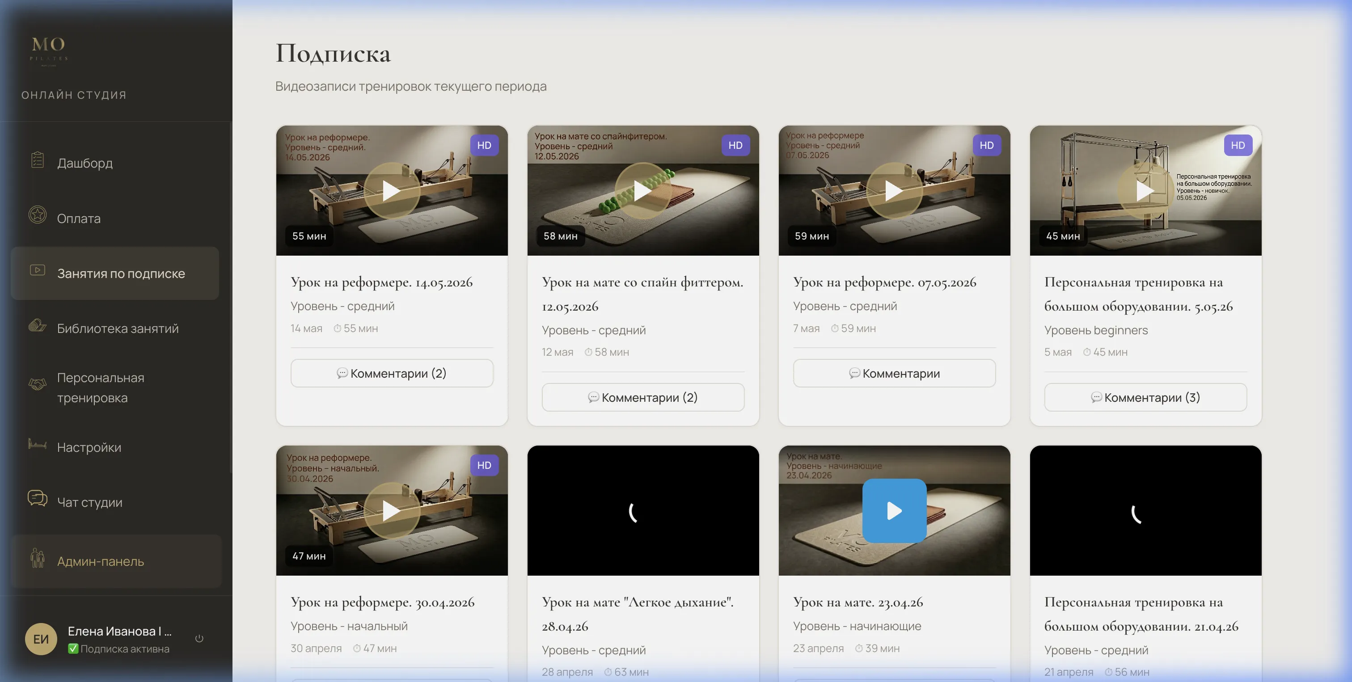Click the HD badge on 30.04.2026 reformer video

coord(484,465)
